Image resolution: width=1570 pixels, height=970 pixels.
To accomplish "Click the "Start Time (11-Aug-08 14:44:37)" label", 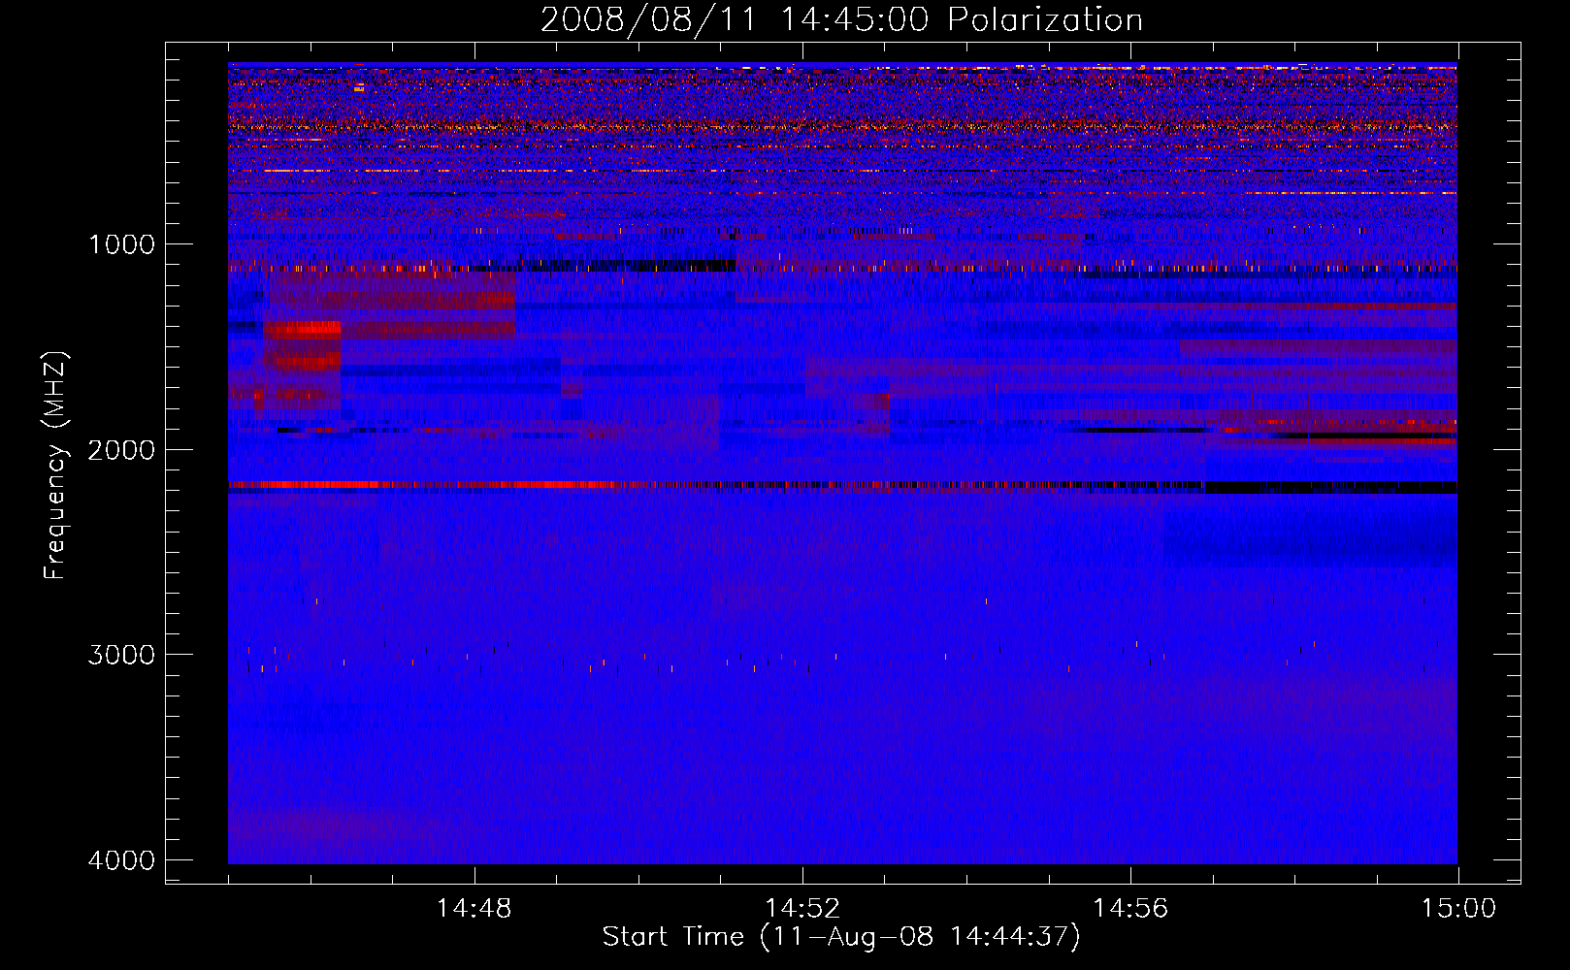I will coord(841,937).
